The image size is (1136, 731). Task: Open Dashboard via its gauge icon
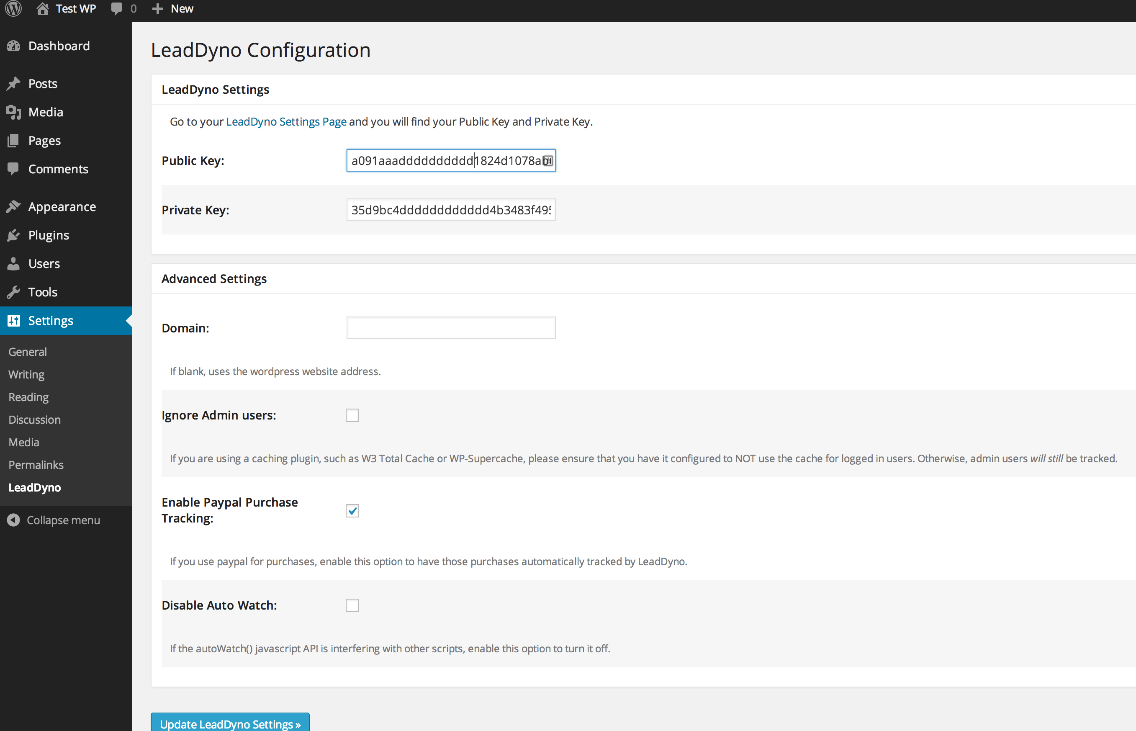click(x=14, y=46)
